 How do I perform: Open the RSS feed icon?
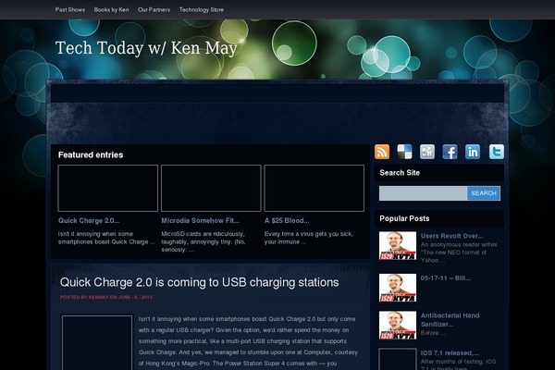382,152
